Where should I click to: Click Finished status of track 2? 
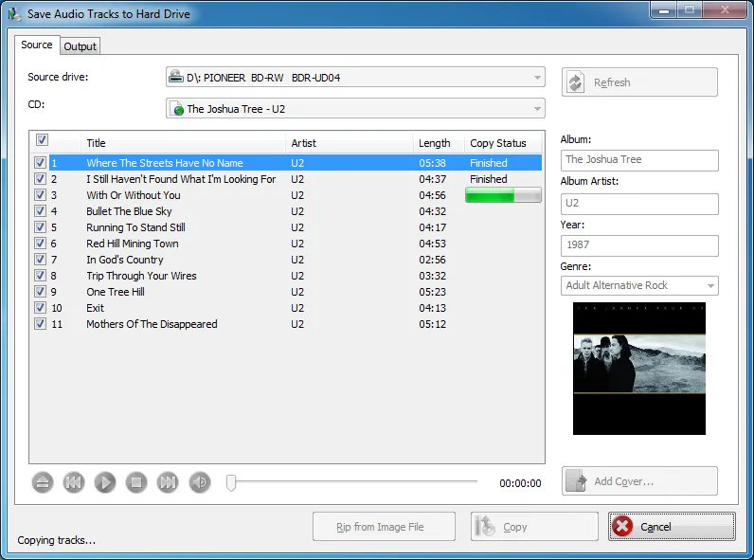(x=489, y=179)
